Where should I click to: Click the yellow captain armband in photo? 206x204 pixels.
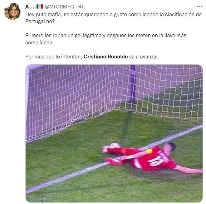click(x=150, y=151)
